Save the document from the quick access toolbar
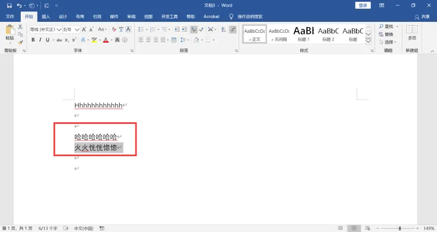Screen dimensions: 437x232 [x=9, y=5]
